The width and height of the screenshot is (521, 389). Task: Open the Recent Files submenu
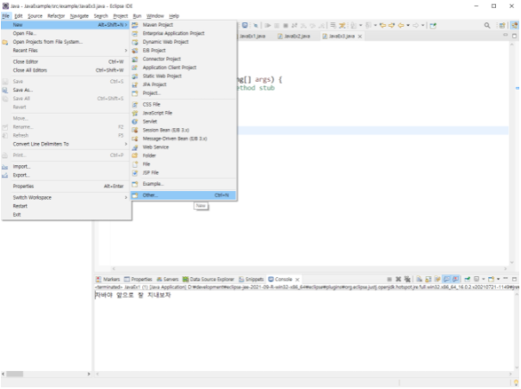66,51
